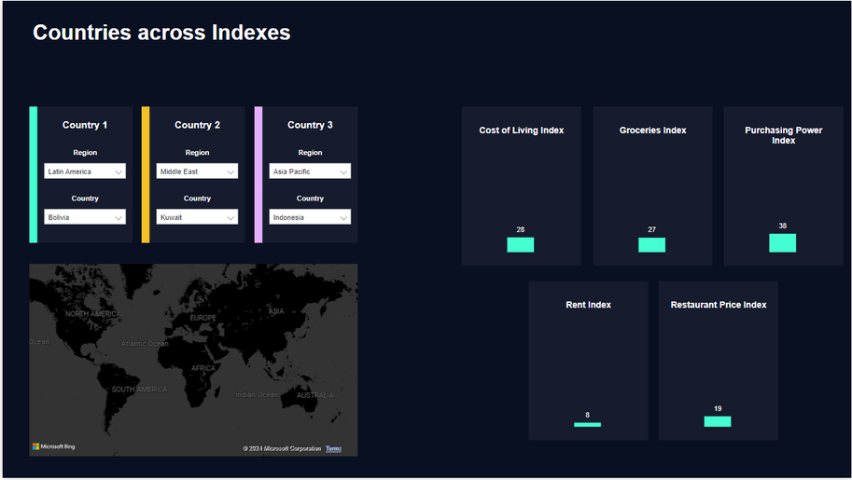Select the Rent Index bar
Image resolution: width=852 pixels, height=480 pixels.
587,425
